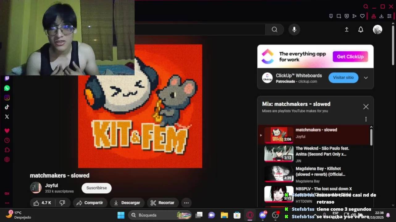Play Magdalena Bay - Killshot playlist item
This screenshot has height=222, width=396.
point(314,175)
